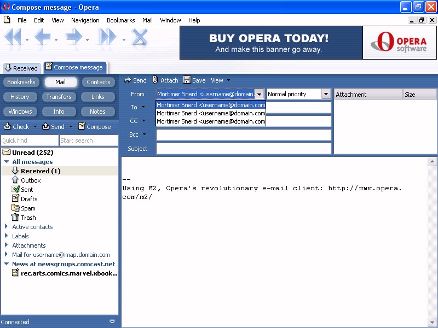Open the Forward button history dropdown
This screenshot has height=328, width=438.
(88, 40)
